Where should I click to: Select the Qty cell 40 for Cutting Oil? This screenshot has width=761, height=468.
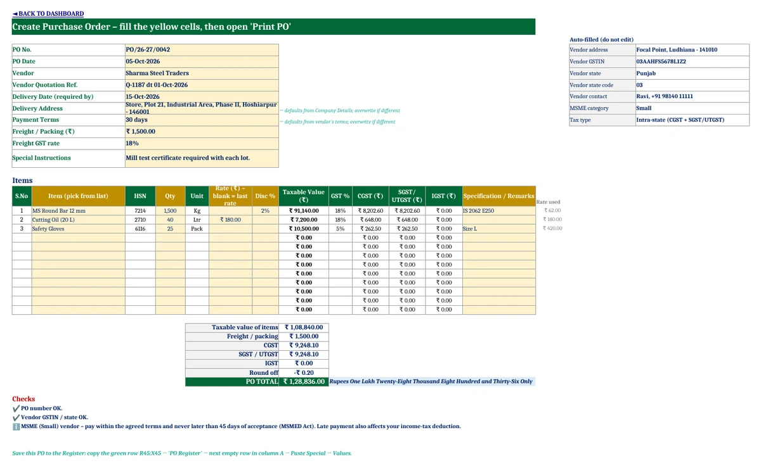[170, 220]
